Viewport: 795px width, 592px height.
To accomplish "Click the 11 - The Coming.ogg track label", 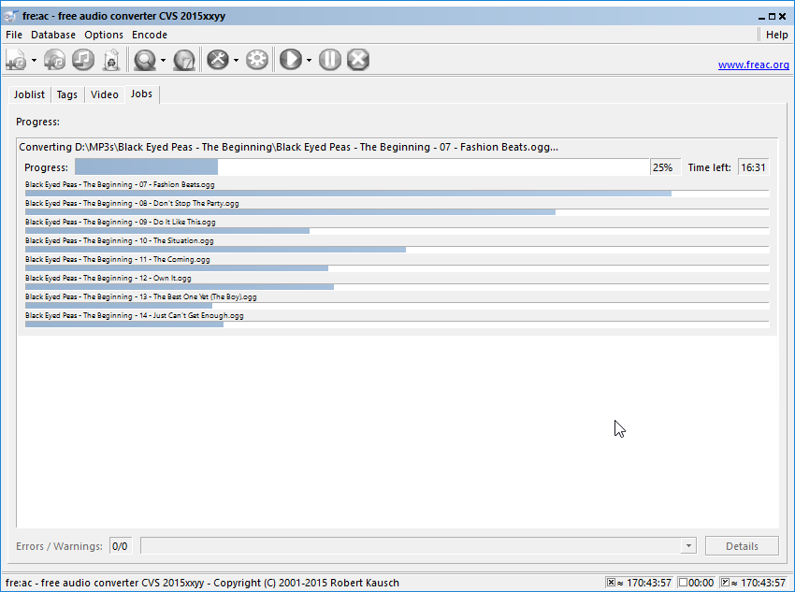I will (x=117, y=259).
